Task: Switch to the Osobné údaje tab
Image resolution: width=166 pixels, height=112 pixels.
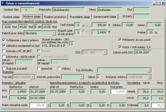Action: coord(11,17)
